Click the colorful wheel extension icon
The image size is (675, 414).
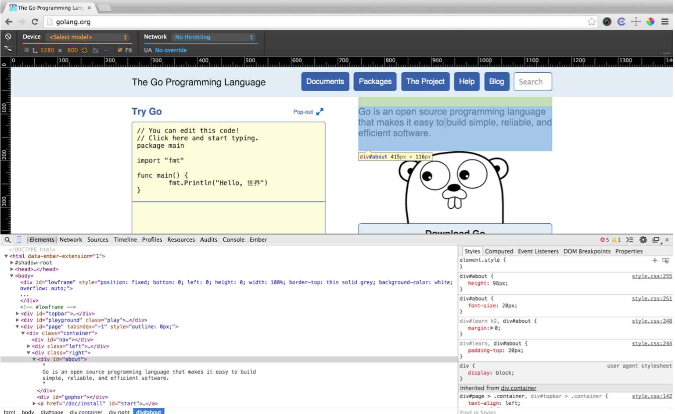650,21
